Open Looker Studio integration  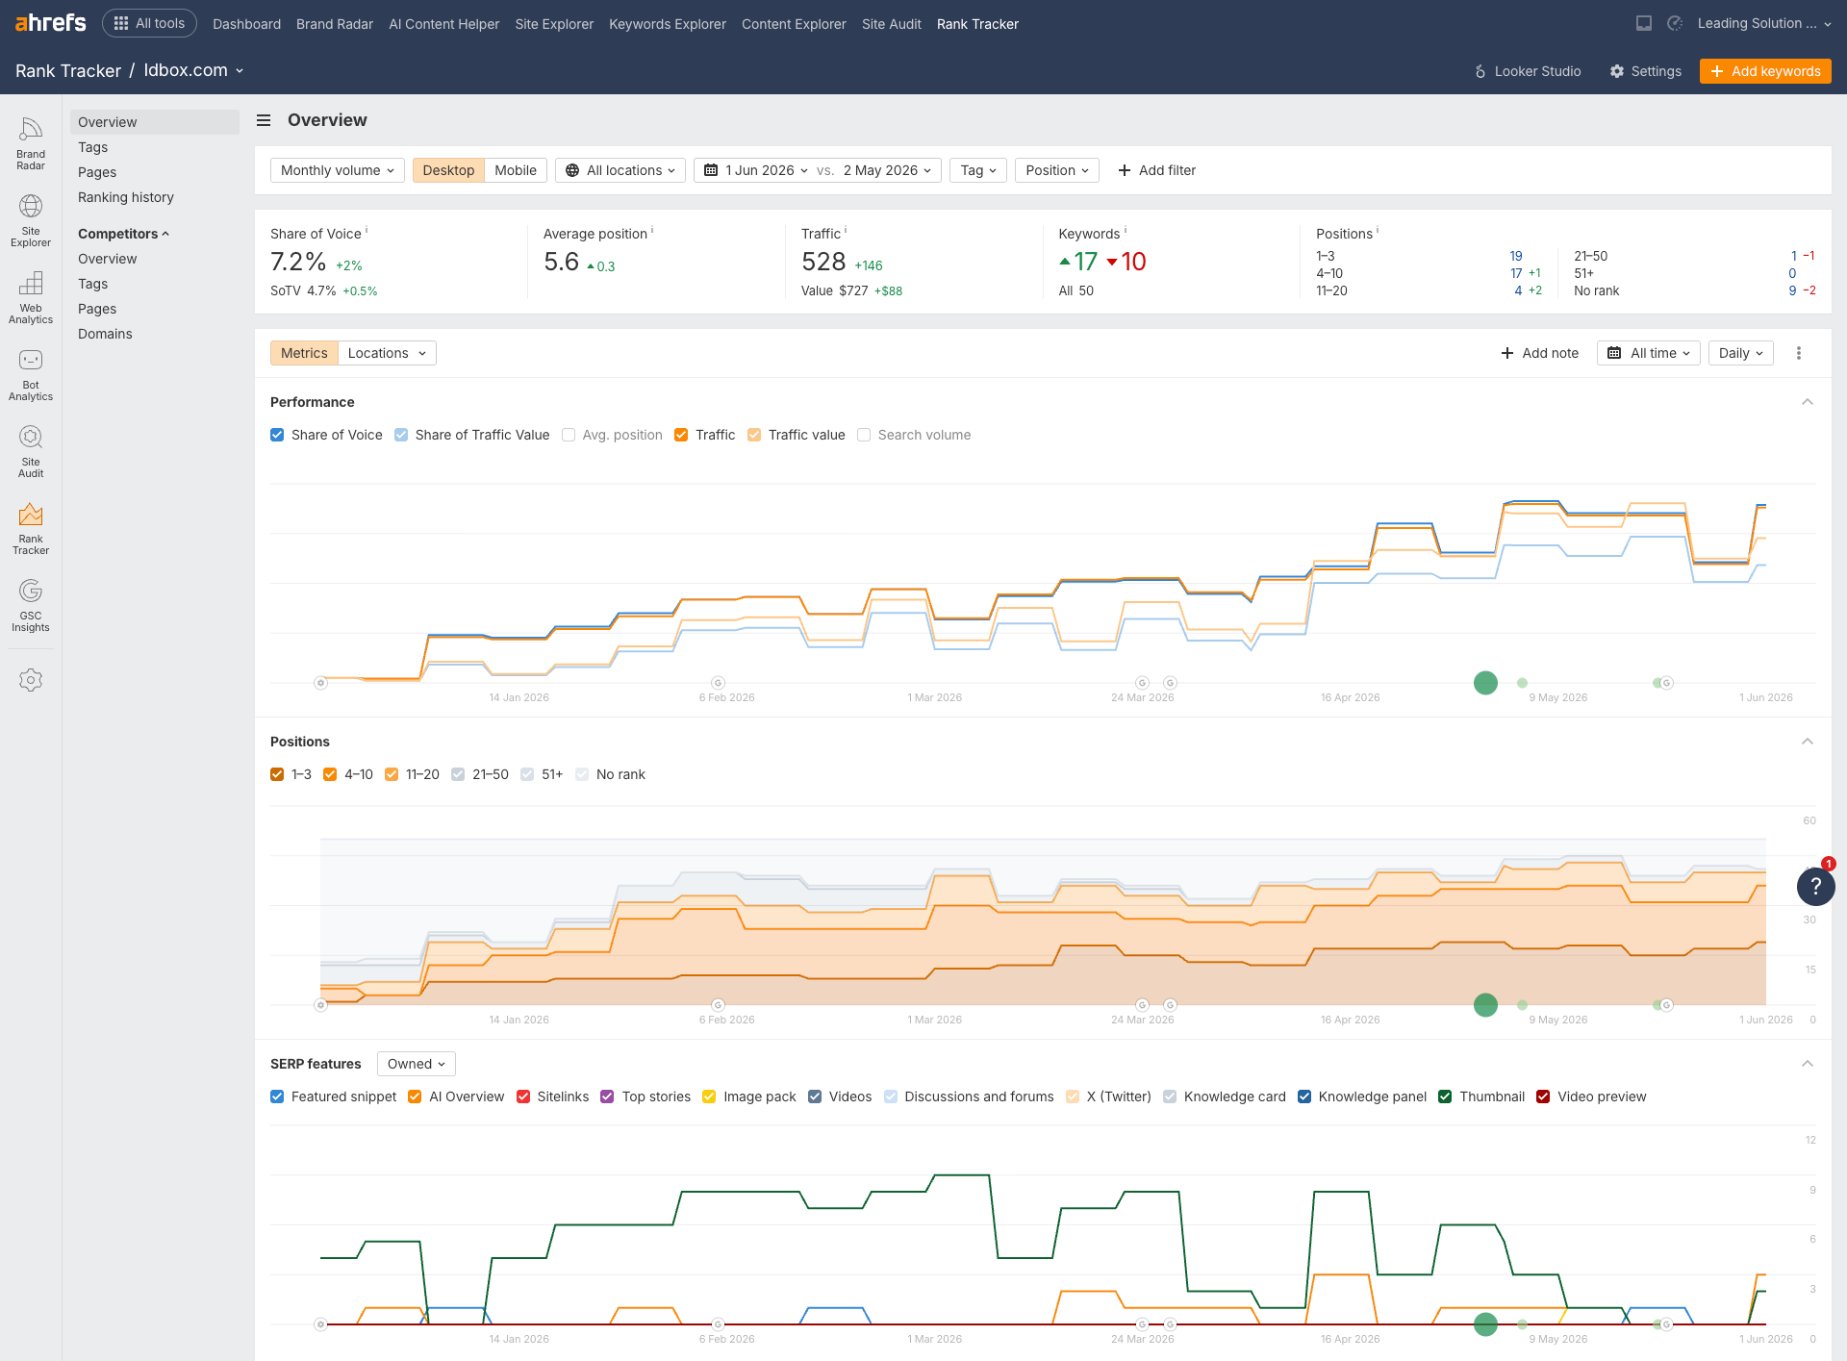click(x=1528, y=71)
